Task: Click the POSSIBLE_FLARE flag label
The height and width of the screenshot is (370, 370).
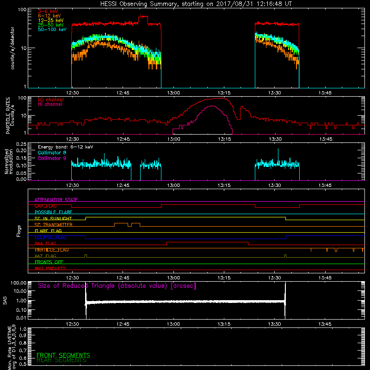Action: tap(53, 212)
